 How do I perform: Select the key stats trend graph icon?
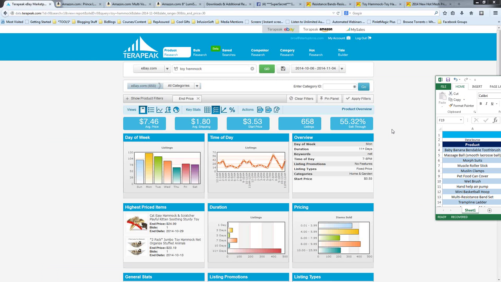point(224,110)
